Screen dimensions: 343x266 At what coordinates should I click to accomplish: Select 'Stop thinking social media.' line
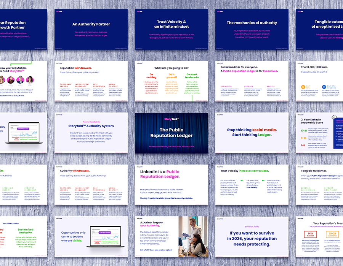click(x=252, y=130)
